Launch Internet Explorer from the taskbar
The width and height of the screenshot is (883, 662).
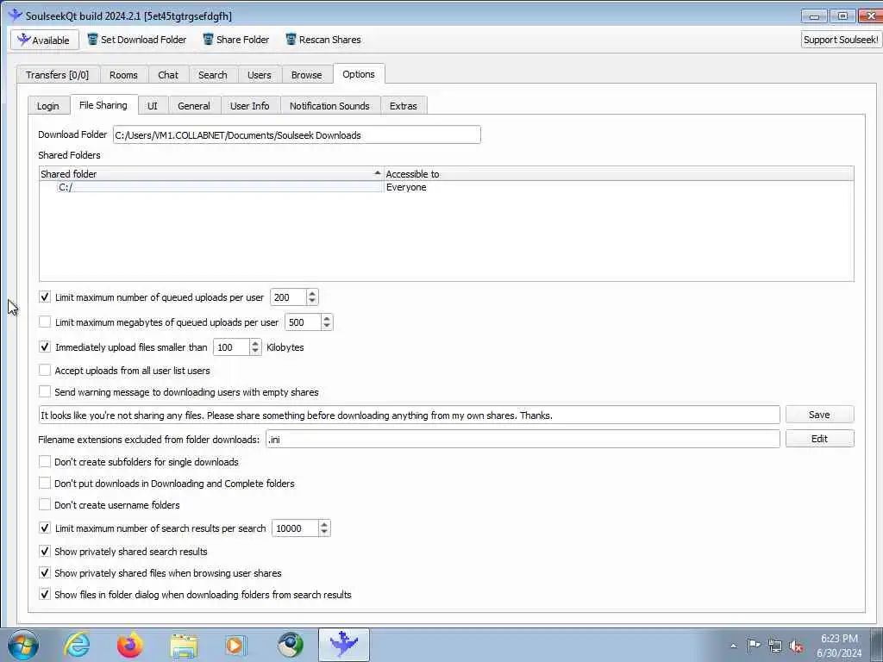77,645
